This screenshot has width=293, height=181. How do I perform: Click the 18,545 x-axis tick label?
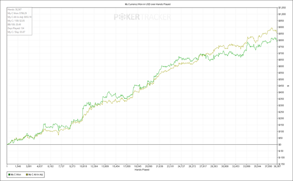click(138, 166)
